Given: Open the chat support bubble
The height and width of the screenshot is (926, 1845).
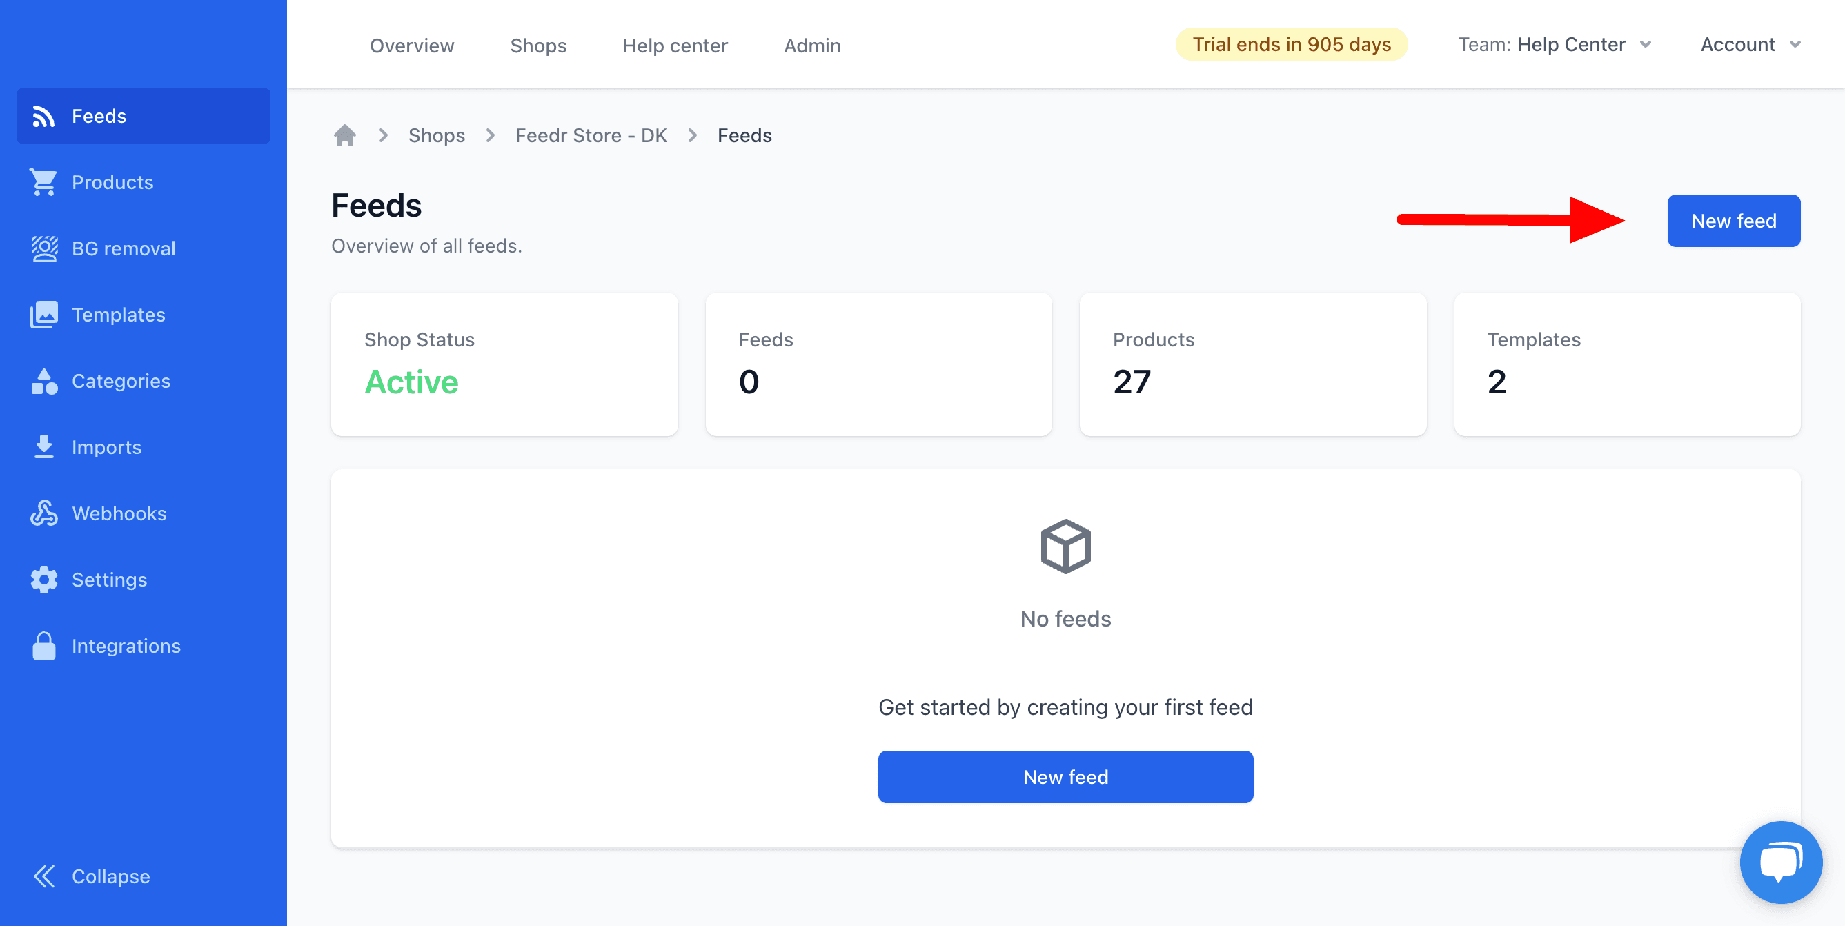Looking at the screenshot, I should click(x=1781, y=862).
